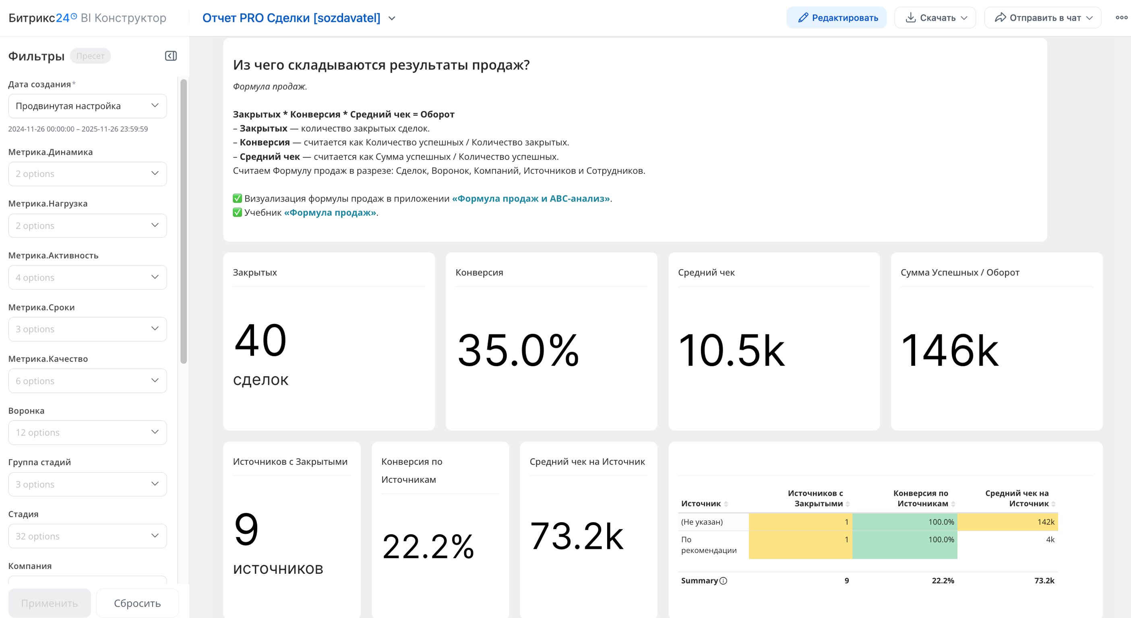The width and height of the screenshot is (1131, 618).
Task: Open the Учебник «Формула продаж» link
Action: pyautogui.click(x=330, y=212)
